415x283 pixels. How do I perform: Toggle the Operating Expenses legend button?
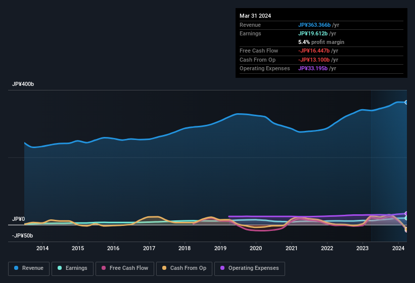(250, 268)
